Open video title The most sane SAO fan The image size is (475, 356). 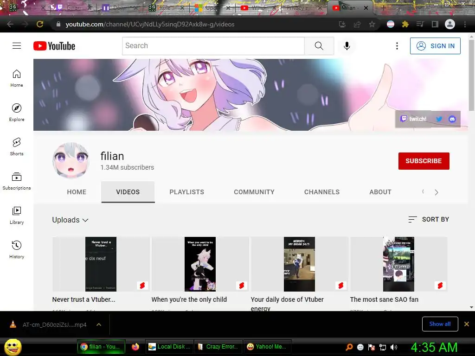pyautogui.click(x=384, y=299)
